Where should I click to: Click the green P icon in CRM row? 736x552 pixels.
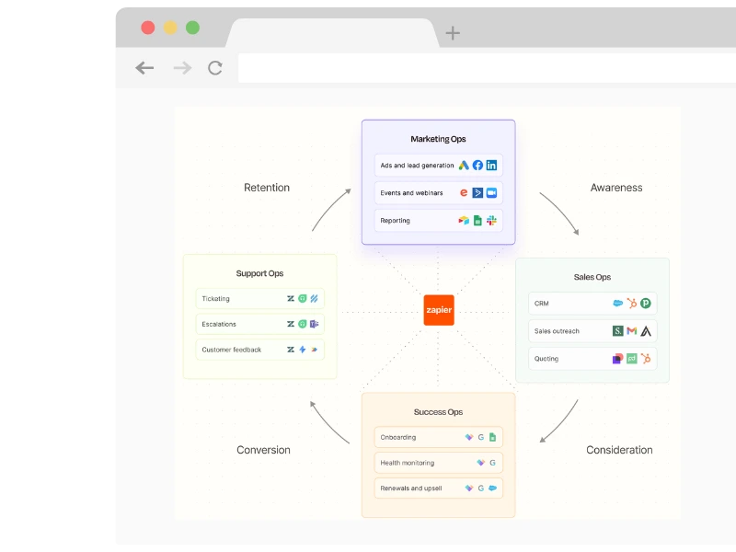[646, 304]
